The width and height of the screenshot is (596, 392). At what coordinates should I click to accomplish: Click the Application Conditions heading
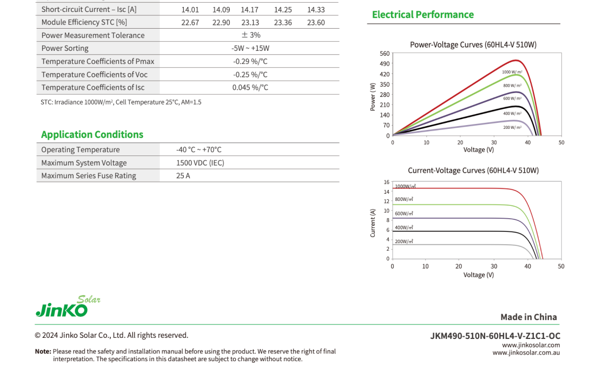pos(92,134)
